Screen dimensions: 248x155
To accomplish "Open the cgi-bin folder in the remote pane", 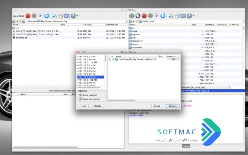I will click(136, 34).
